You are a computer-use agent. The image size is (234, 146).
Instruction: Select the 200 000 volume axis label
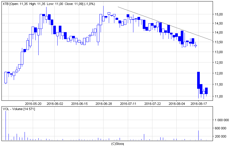tap(221, 136)
